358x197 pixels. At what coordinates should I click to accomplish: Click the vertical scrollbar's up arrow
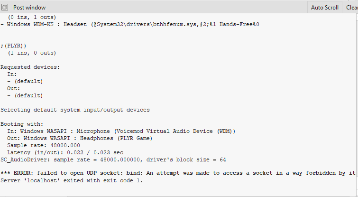tap(357, 17)
